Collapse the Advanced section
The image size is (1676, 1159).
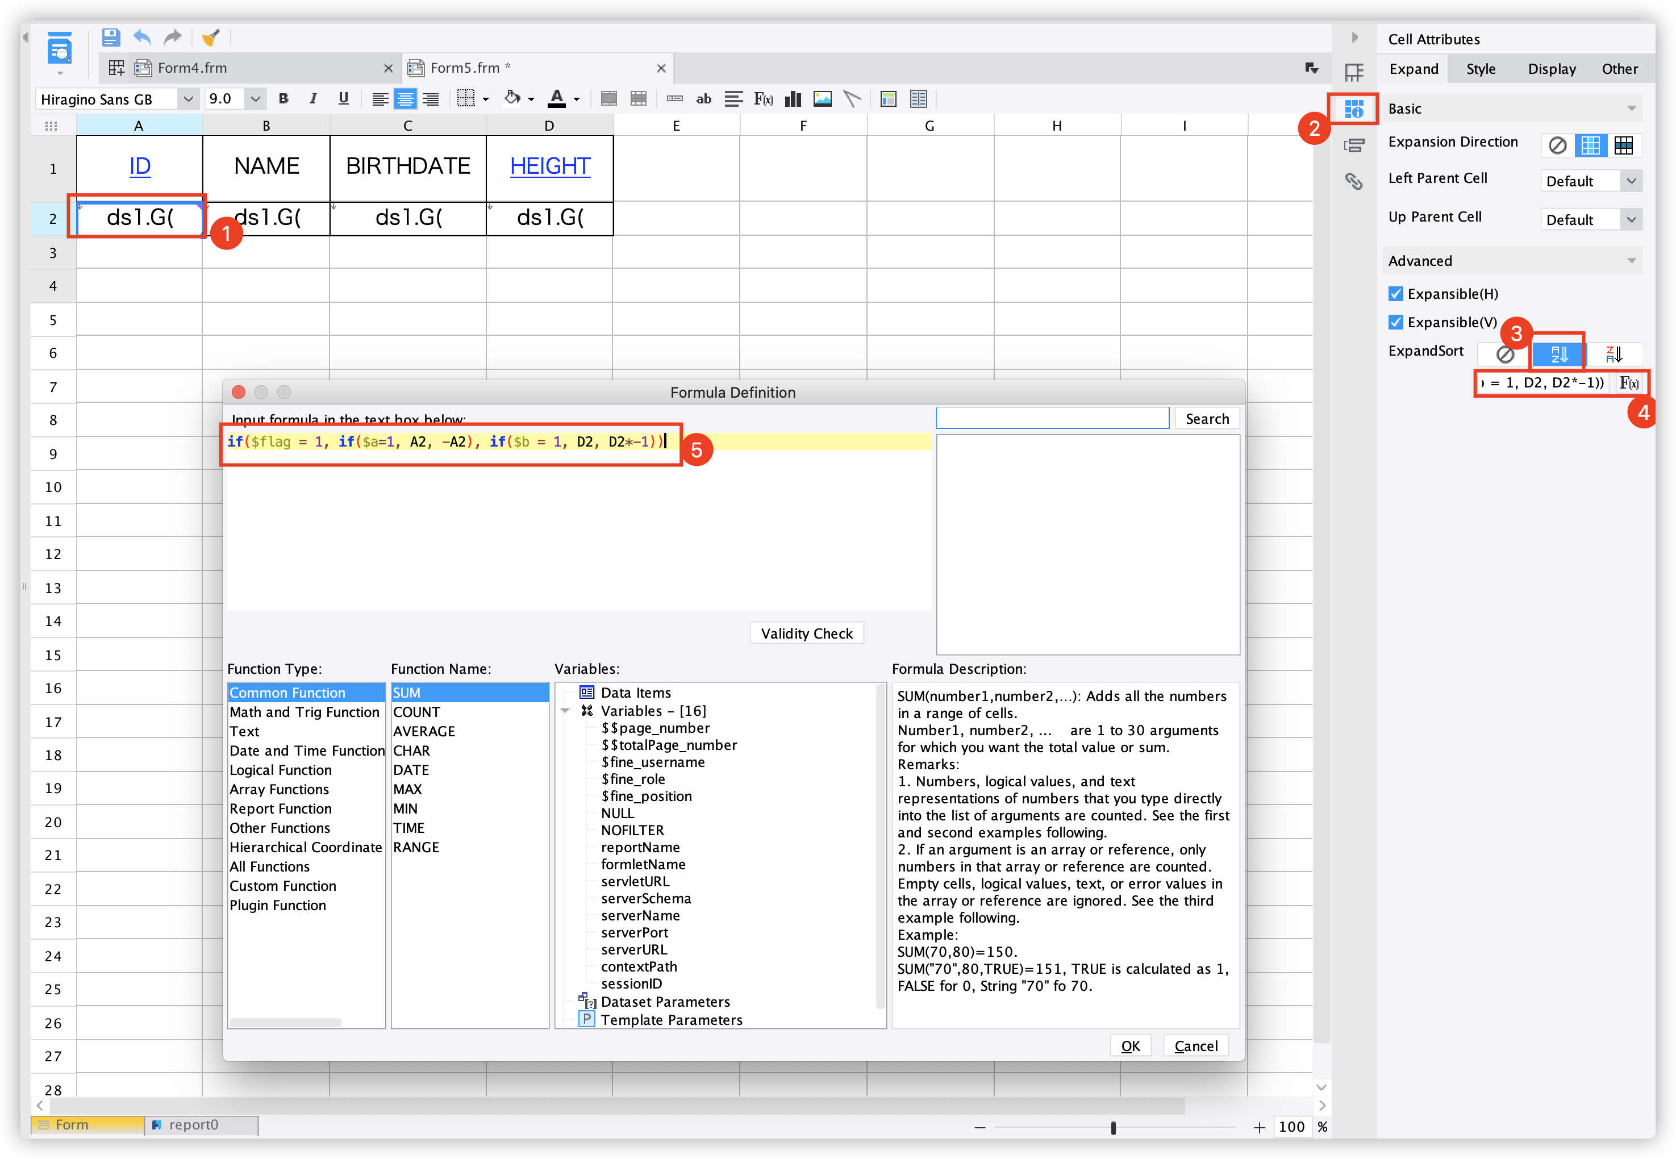pos(1631,261)
